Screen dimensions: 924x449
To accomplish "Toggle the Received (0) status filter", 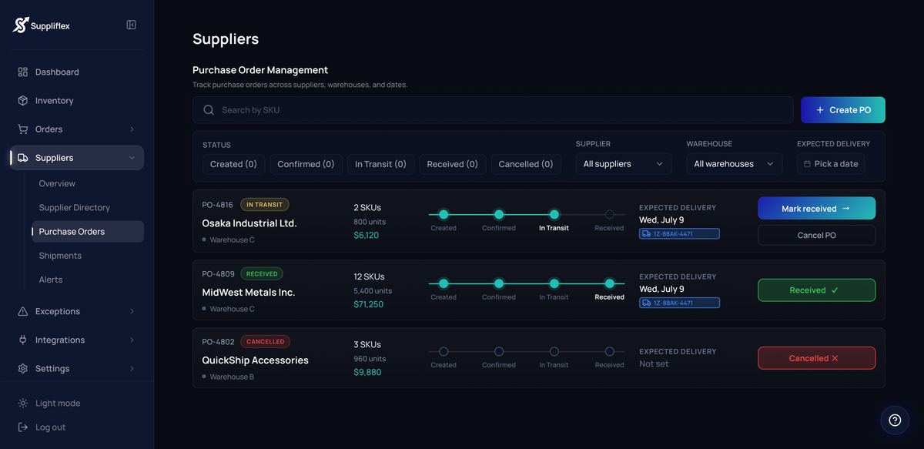I will pyautogui.click(x=453, y=164).
